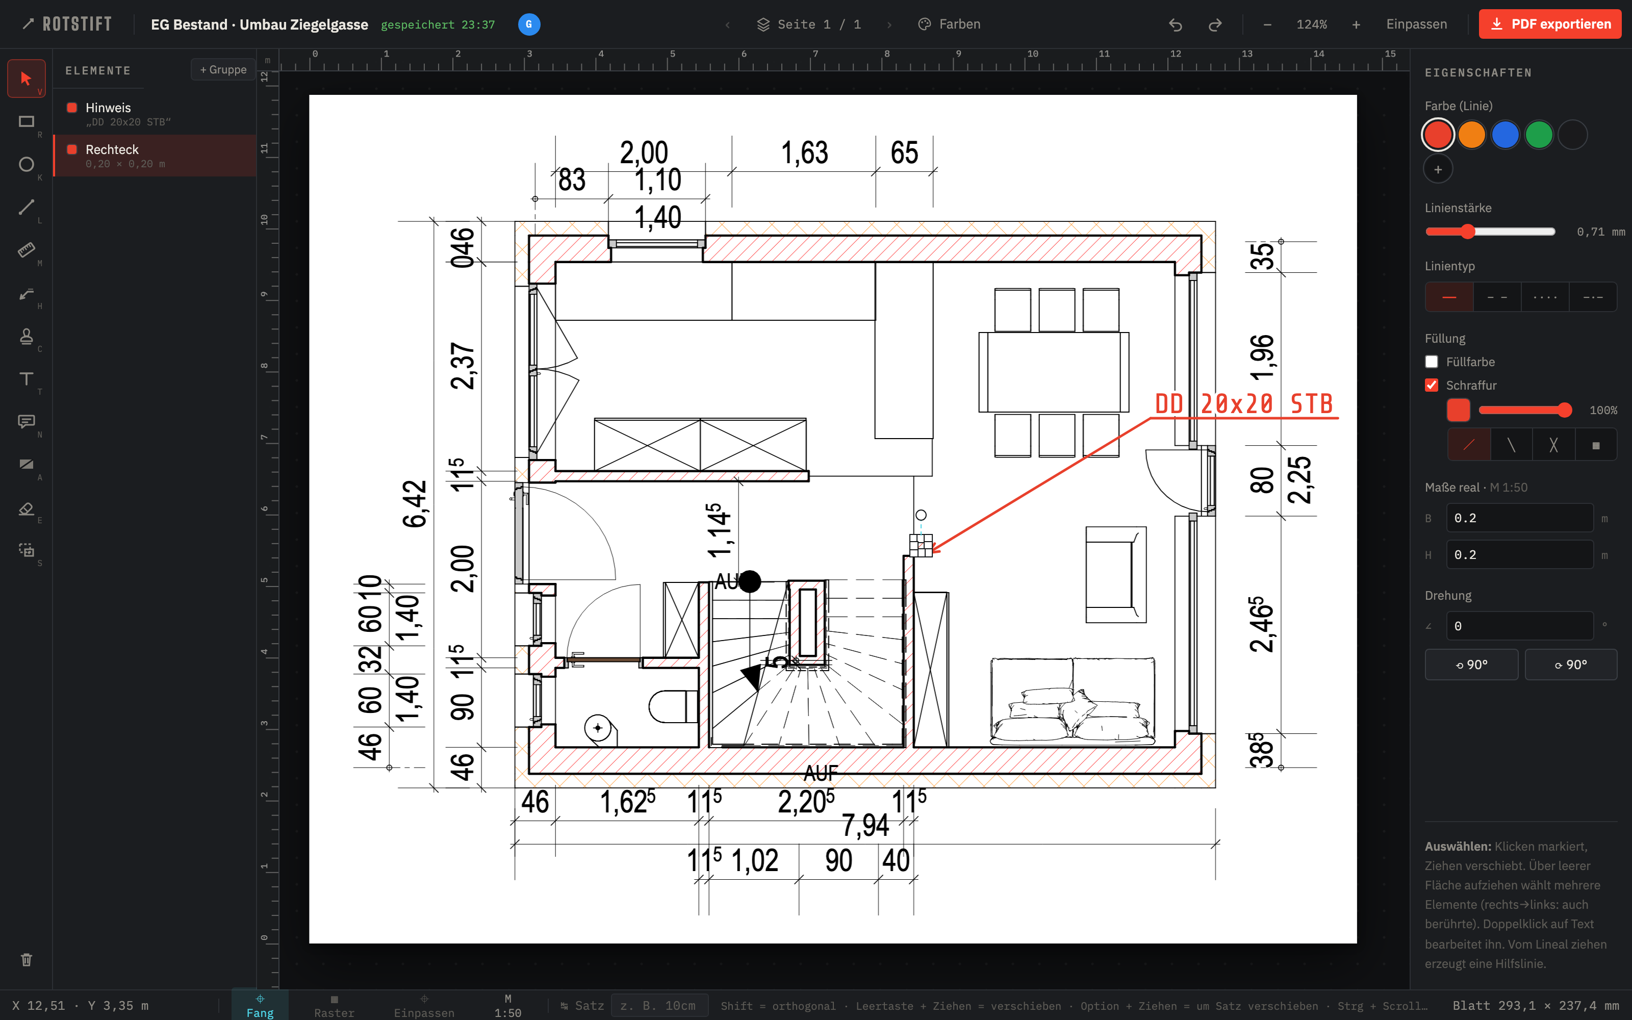Open the M 1:50 scale selector
This screenshot has width=1632, height=1020.
pos(508,1005)
